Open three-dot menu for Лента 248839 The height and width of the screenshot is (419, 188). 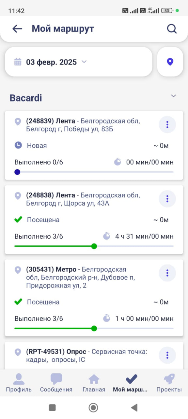coord(167,124)
